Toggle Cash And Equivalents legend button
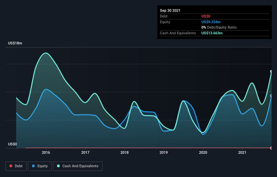277x177 pixels. coord(78,166)
